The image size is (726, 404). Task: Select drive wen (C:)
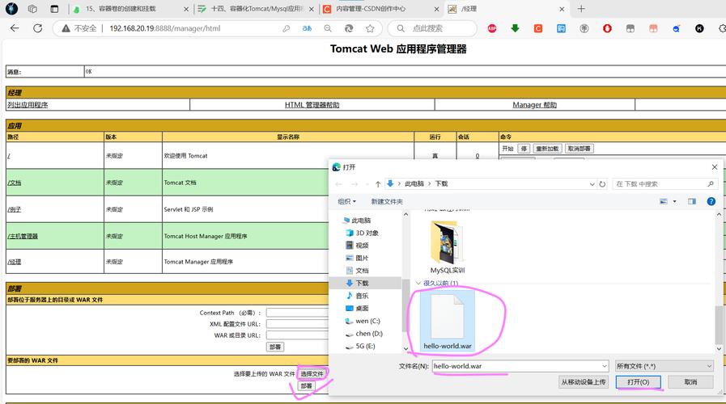pos(363,321)
